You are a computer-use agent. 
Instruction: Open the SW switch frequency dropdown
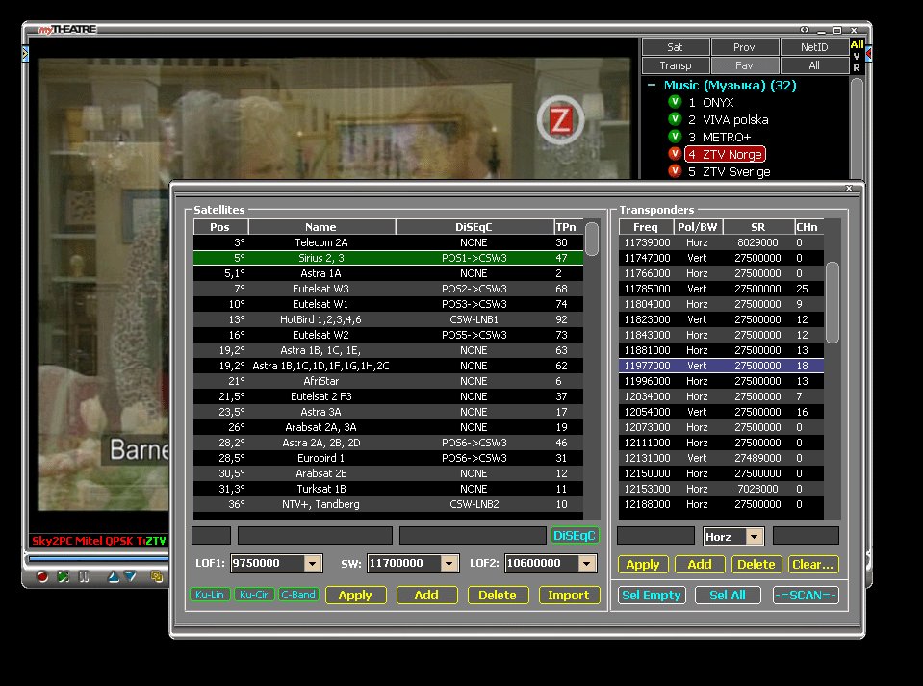pyautogui.click(x=449, y=563)
